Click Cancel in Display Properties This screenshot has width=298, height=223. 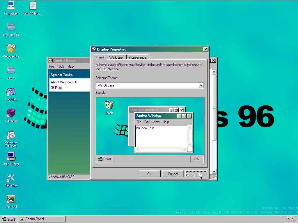coord(173,174)
